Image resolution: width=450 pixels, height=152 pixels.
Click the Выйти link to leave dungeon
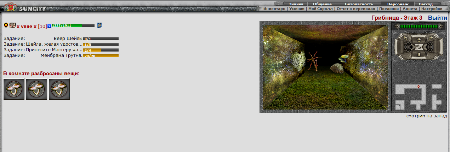pos(437,18)
